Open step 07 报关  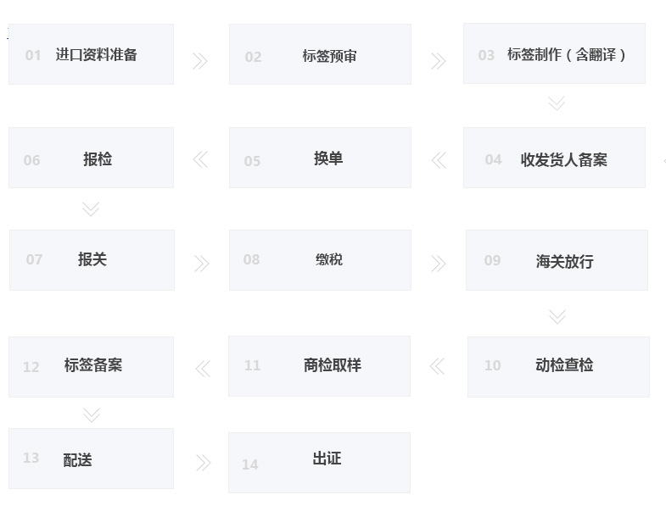92,260
